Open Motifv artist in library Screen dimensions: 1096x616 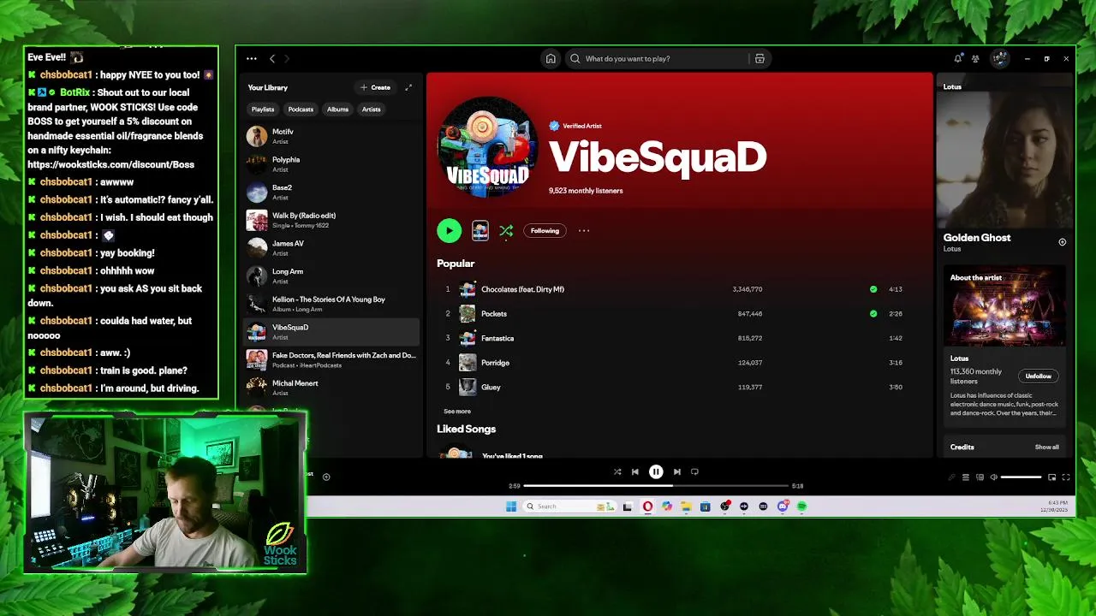coord(331,136)
